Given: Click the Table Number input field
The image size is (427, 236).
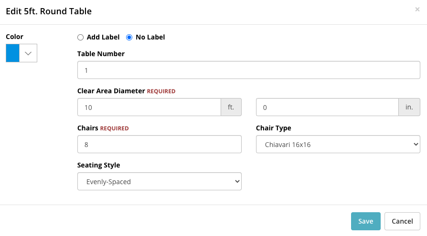Looking at the screenshot, I should pos(249,70).
